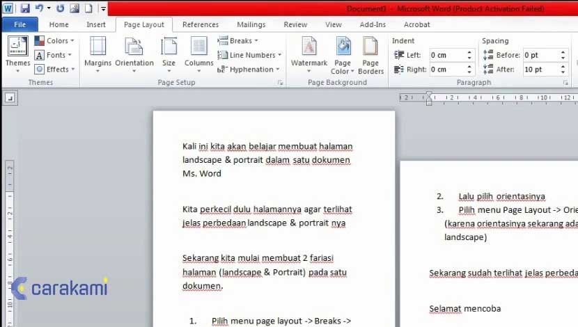Click the Indent Right value field
The height and width of the screenshot is (327, 578).
(x=447, y=70)
